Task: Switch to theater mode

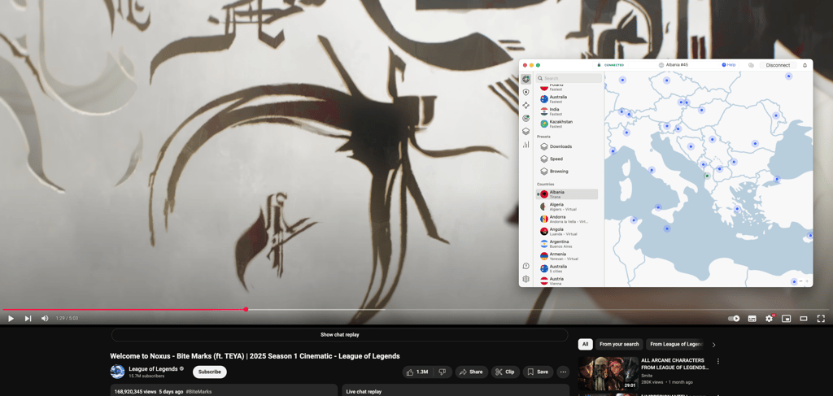Action: click(x=804, y=319)
